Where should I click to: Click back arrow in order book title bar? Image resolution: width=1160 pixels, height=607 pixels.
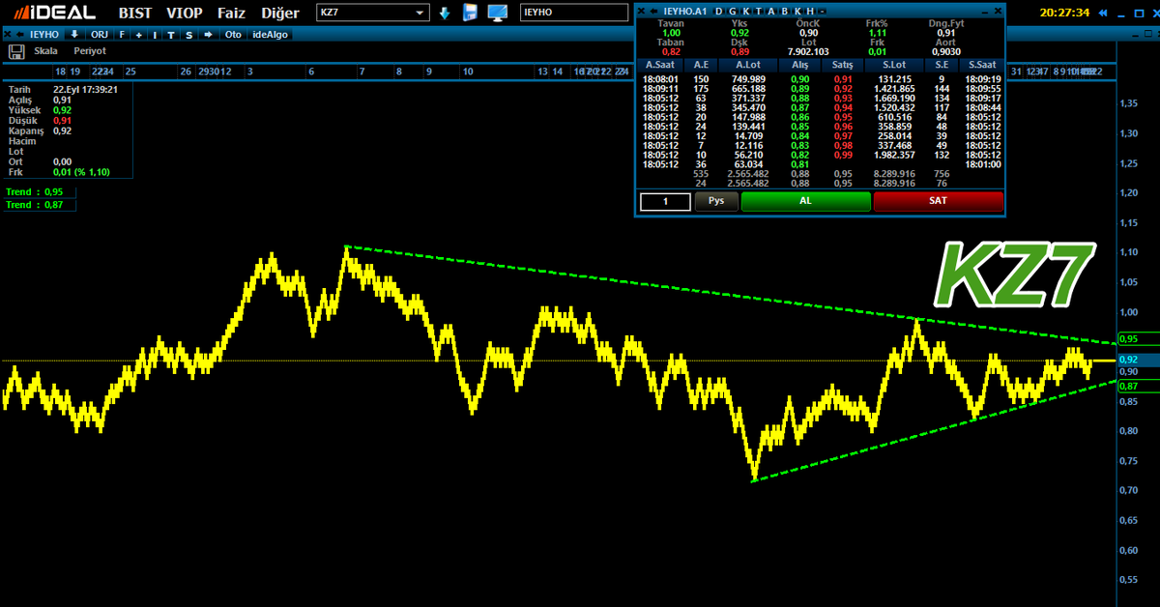tap(653, 12)
